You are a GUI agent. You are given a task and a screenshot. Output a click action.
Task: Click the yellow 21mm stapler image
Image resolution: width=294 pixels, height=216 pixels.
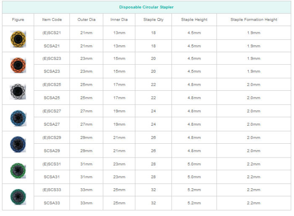tap(18, 39)
